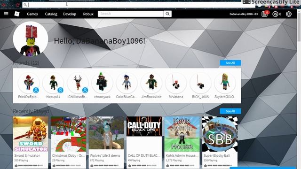The height and width of the screenshot is (169, 301).
Task: Open the Develop menu item
Action: click(70, 14)
